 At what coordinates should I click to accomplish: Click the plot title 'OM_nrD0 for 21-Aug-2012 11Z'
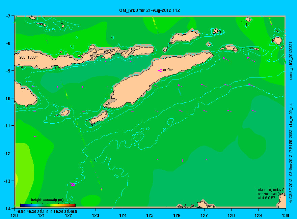tap(150, 10)
